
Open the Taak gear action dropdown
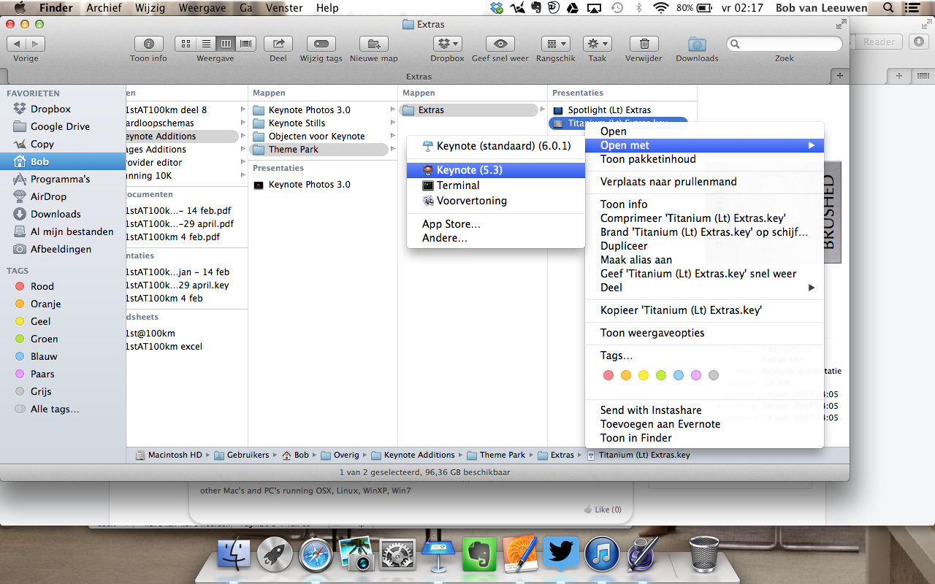pyautogui.click(x=598, y=44)
